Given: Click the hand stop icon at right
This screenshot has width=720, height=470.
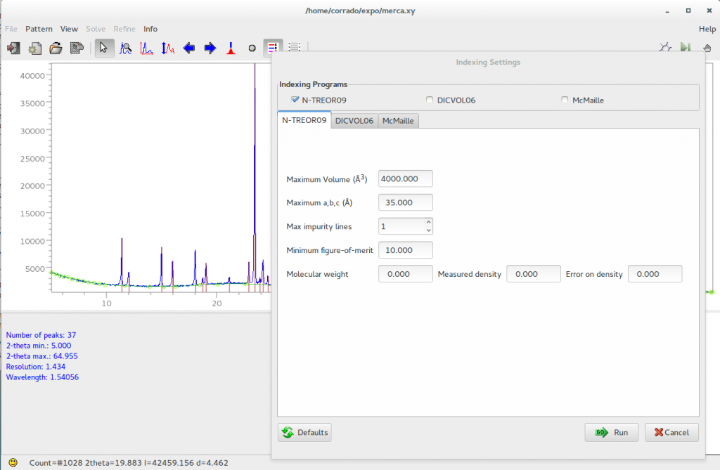Looking at the screenshot, I should tap(707, 48).
